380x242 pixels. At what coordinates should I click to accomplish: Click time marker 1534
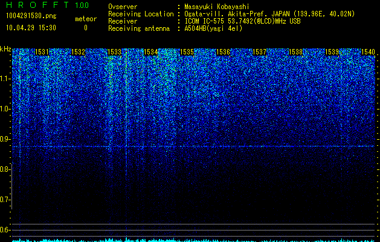pyautogui.click(x=151, y=52)
